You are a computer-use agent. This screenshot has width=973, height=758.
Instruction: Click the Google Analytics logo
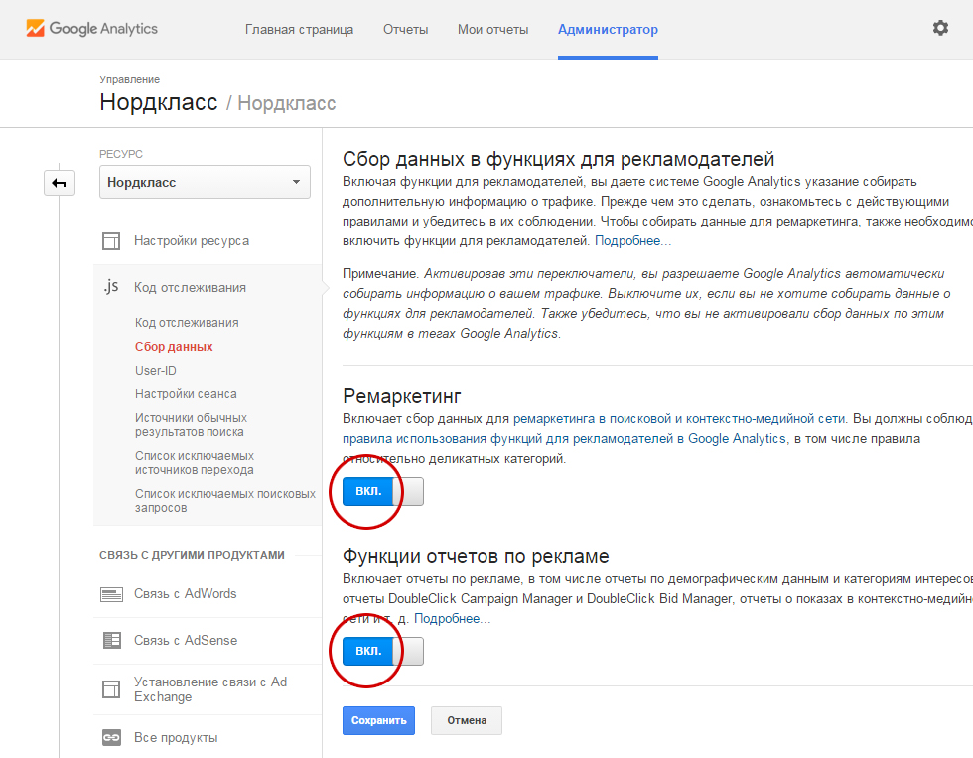(91, 29)
